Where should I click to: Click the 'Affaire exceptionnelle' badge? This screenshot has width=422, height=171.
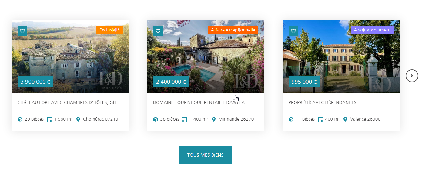tap(233, 30)
